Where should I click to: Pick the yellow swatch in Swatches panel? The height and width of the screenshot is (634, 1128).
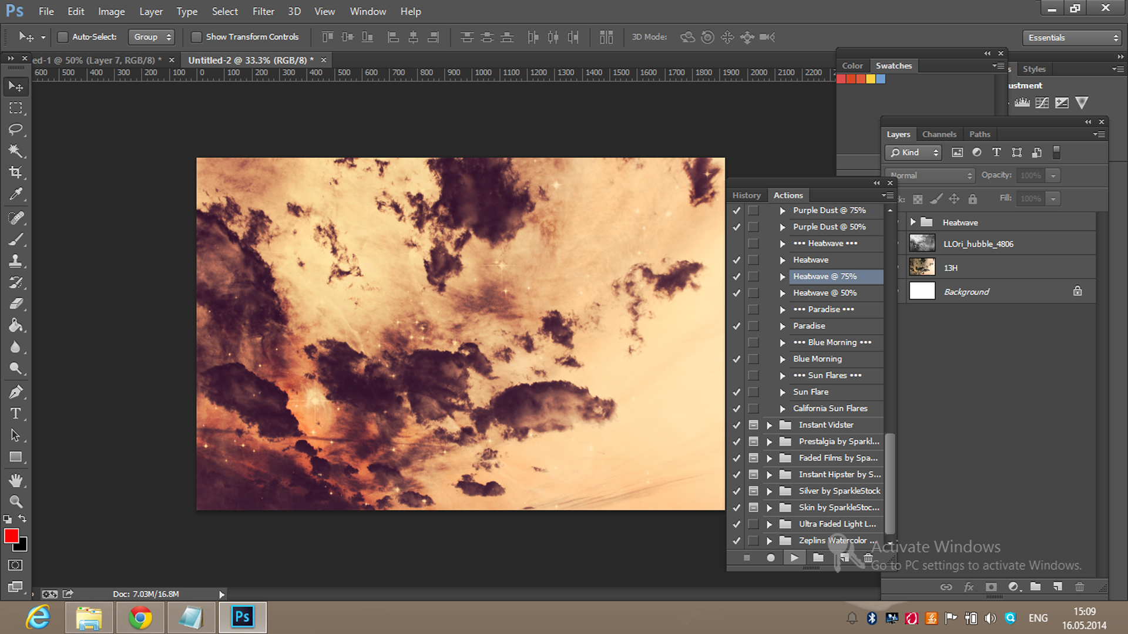[x=871, y=79]
